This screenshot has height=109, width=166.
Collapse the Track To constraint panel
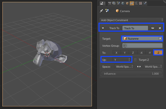point(103,28)
